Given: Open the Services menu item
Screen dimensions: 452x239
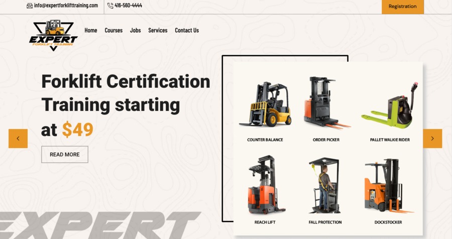Looking at the screenshot, I should (158, 30).
